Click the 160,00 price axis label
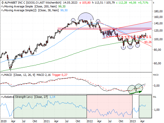This screenshot has width=164, height=123. click(x=158, y=17)
